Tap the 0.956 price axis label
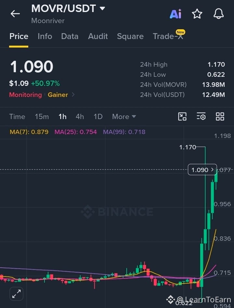 coord(222,204)
